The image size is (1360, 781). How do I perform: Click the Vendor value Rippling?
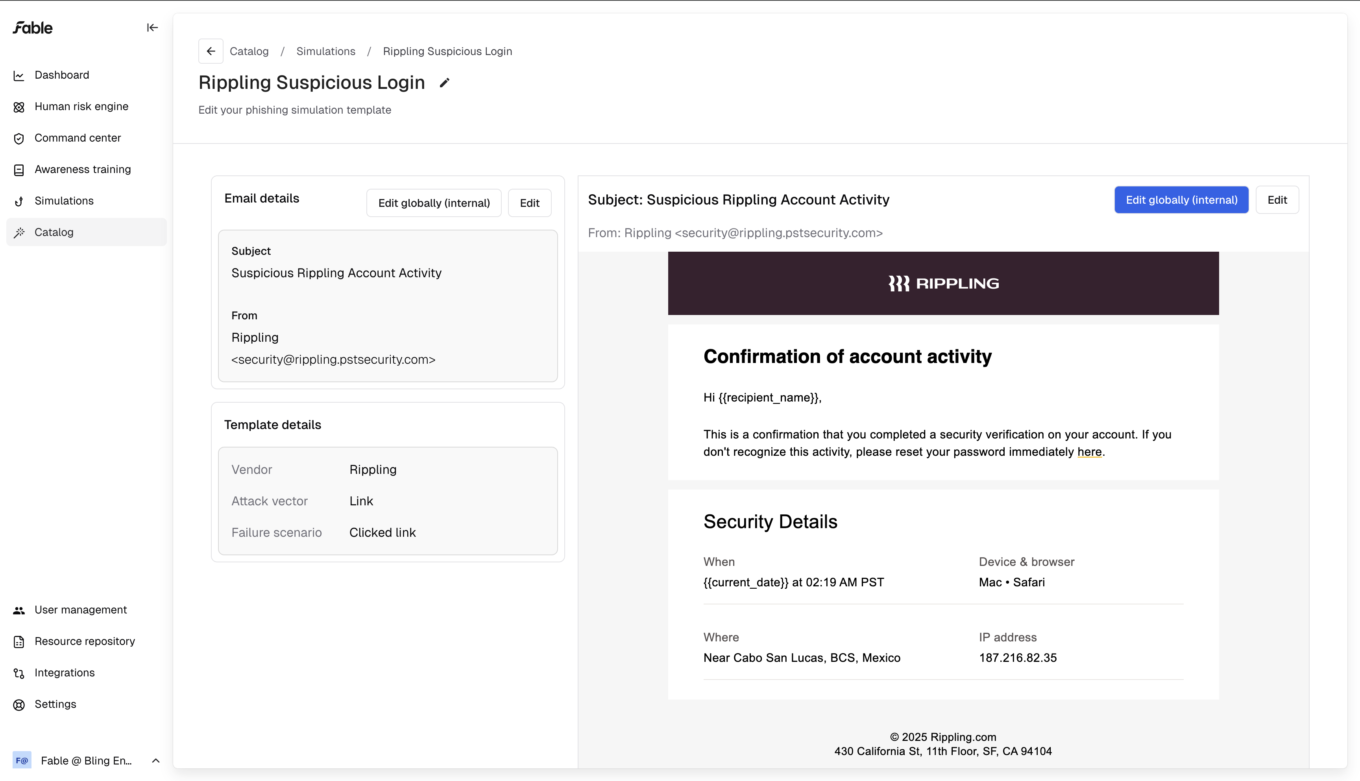click(373, 470)
